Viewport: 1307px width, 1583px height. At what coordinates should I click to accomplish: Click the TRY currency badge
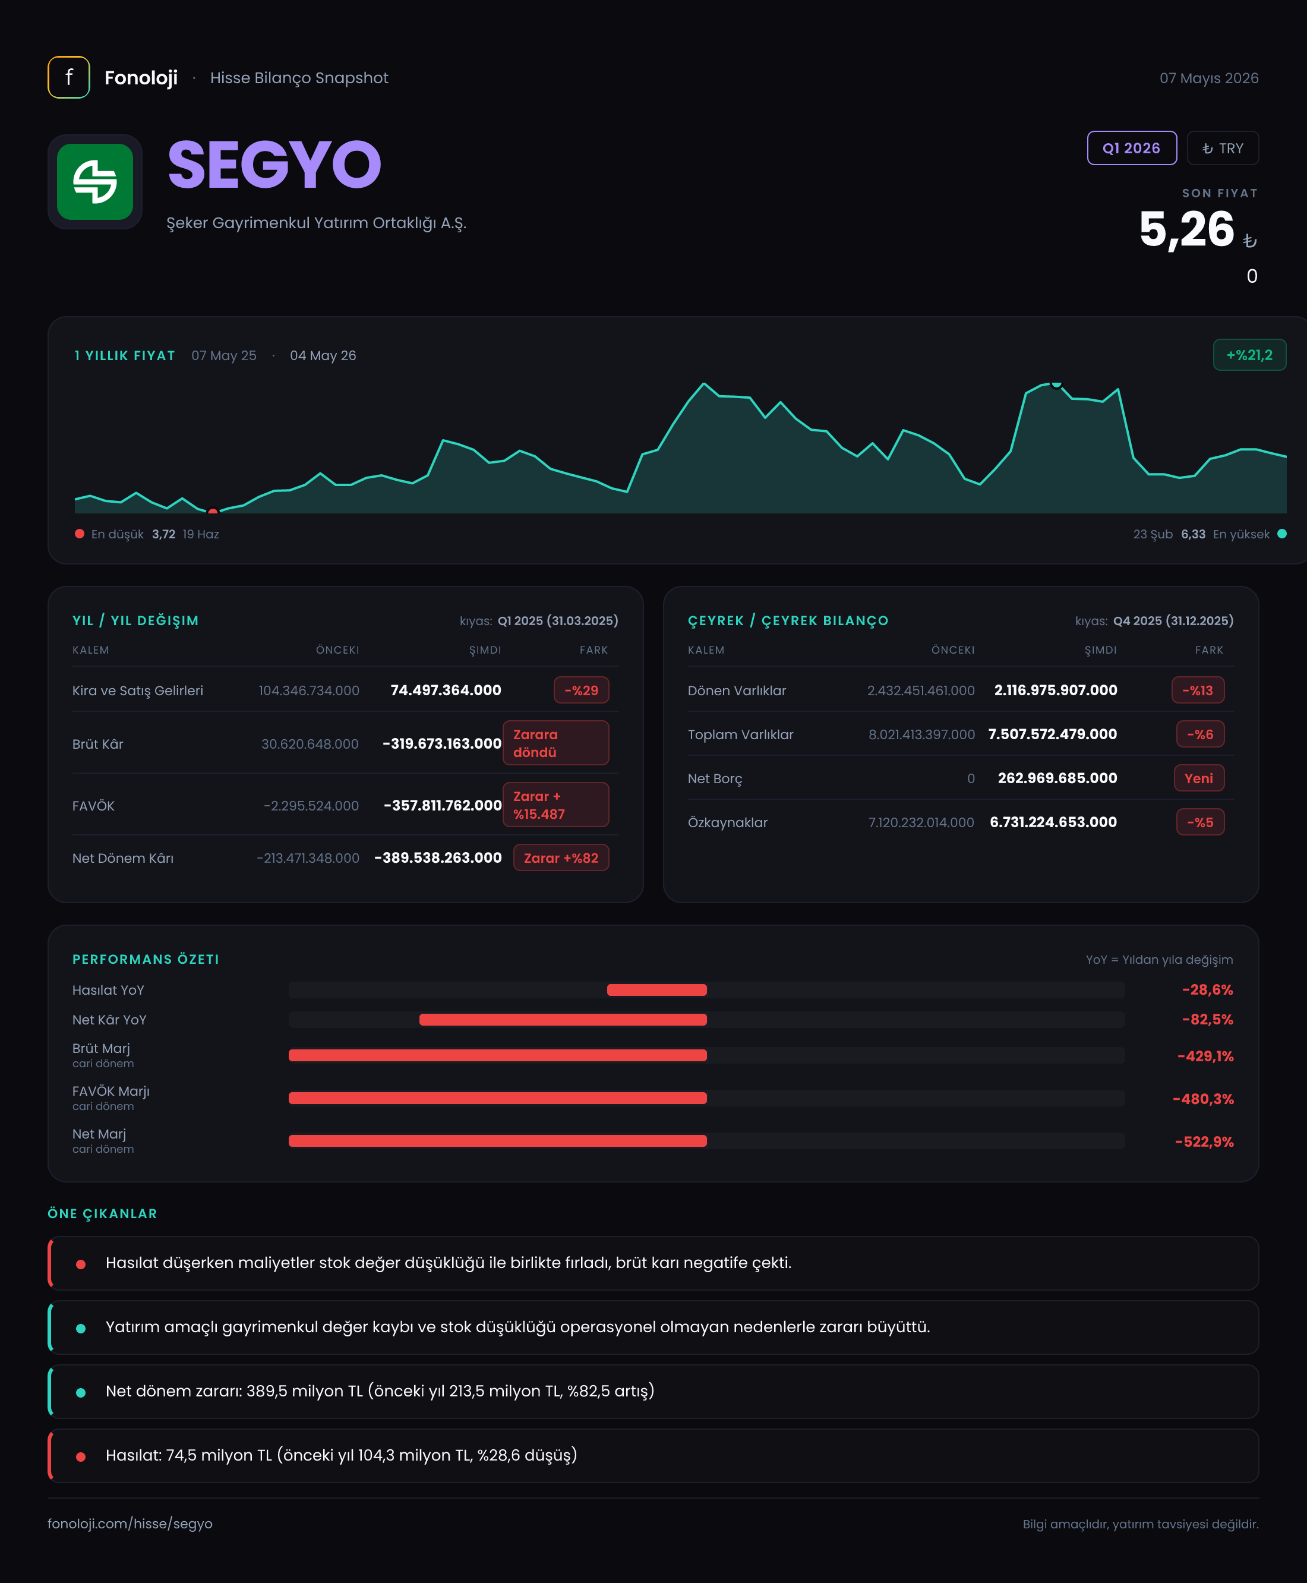1223,149
